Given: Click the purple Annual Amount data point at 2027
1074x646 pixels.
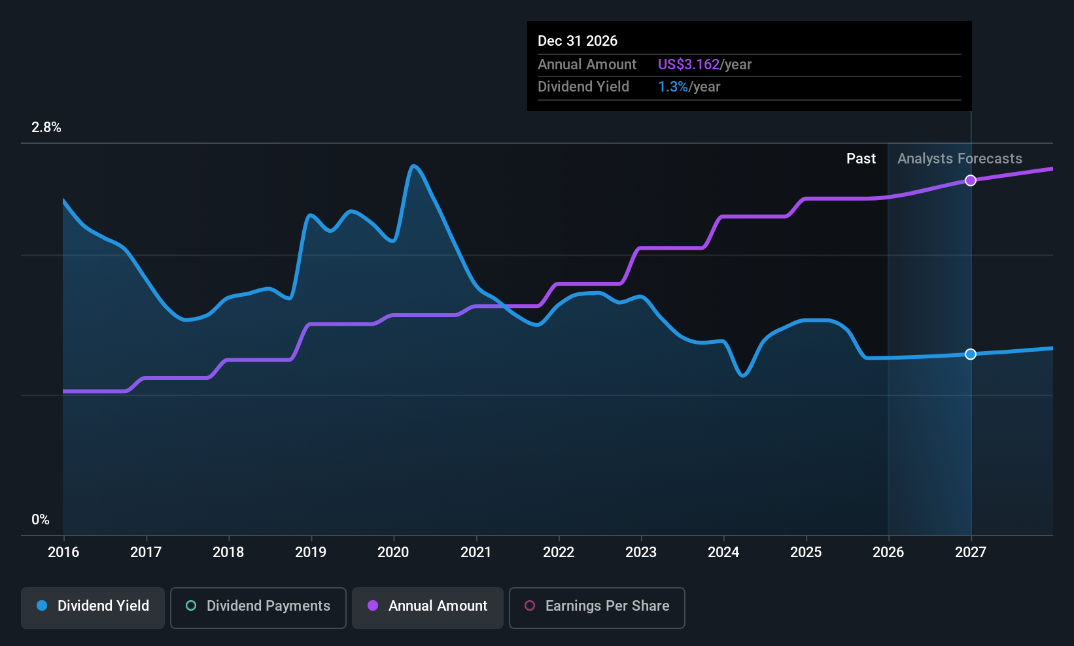Looking at the screenshot, I should [x=971, y=180].
